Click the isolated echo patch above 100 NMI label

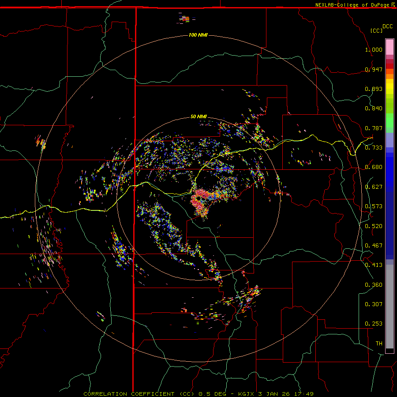click(x=186, y=19)
